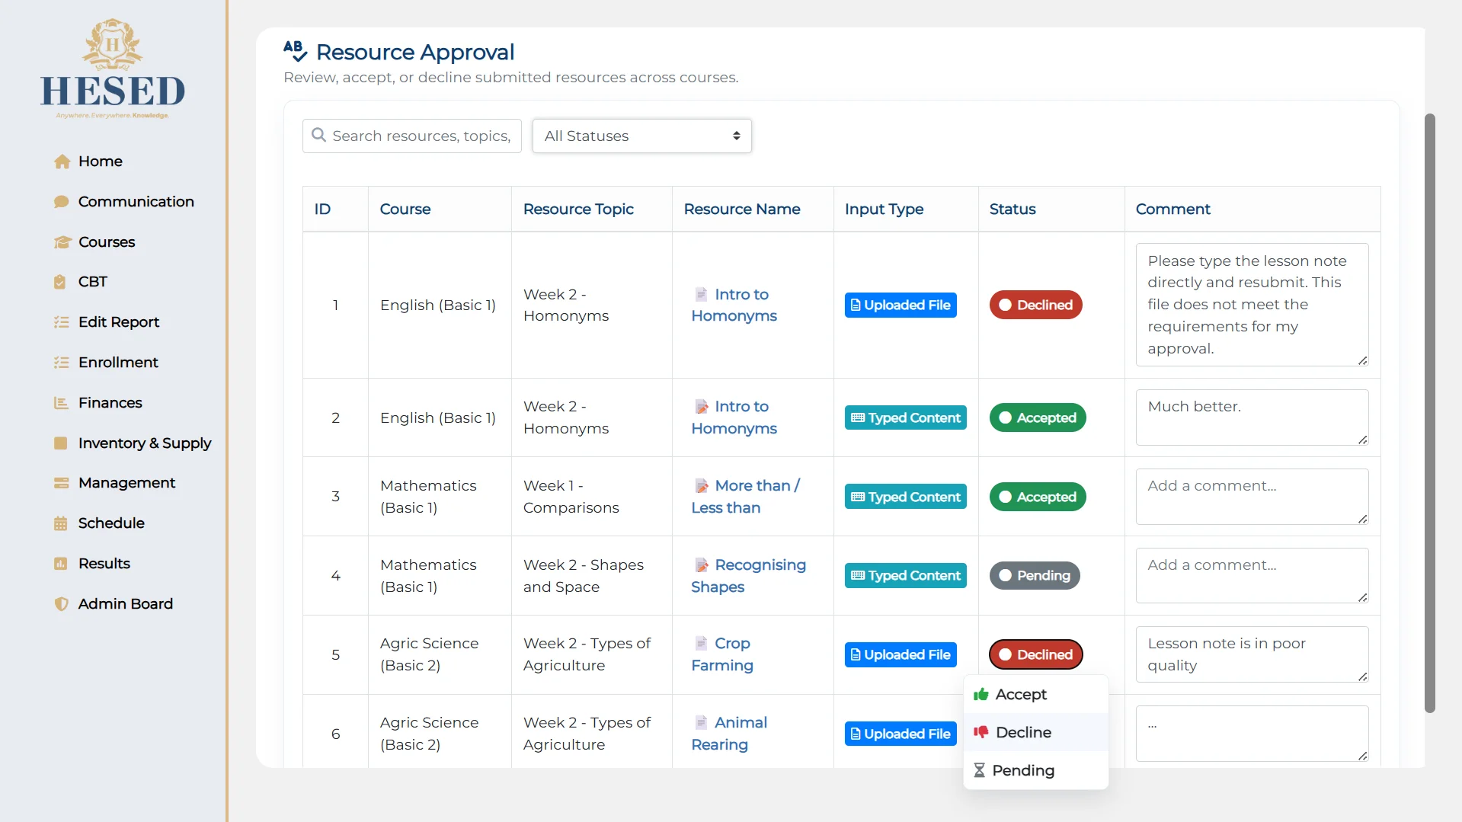
Task: Click the Home house icon in sidebar
Action: (62, 162)
